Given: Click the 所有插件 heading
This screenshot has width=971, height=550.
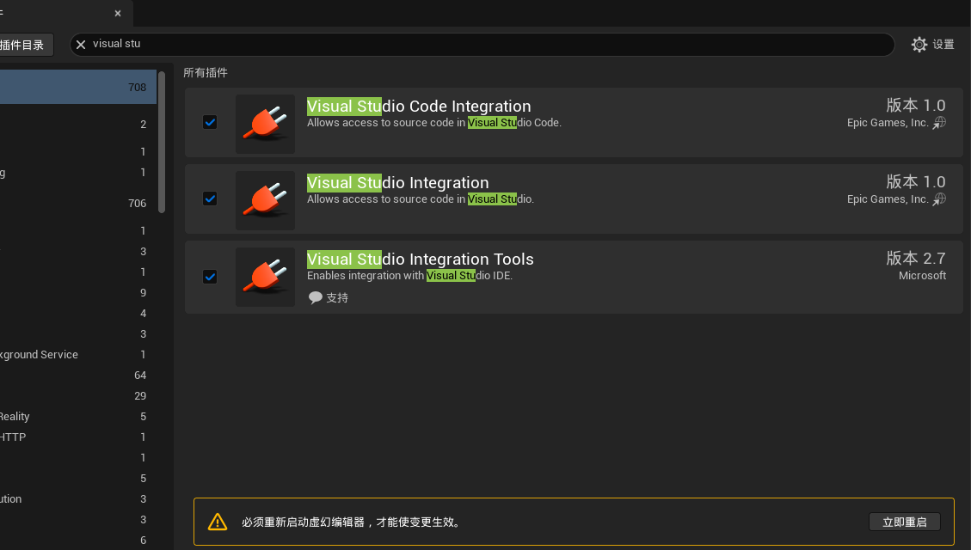Looking at the screenshot, I should pos(206,72).
